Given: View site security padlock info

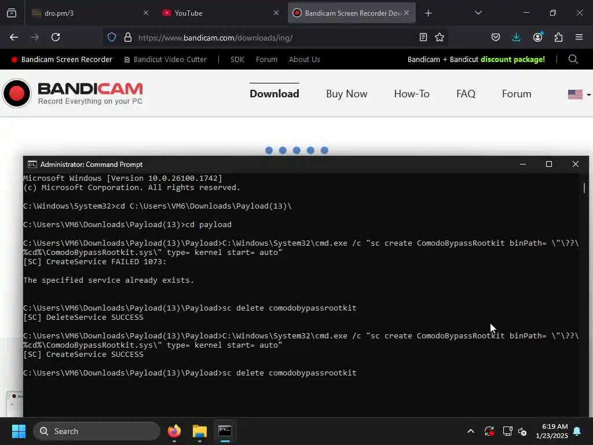Looking at the screenshot, I should coord(128,38).
